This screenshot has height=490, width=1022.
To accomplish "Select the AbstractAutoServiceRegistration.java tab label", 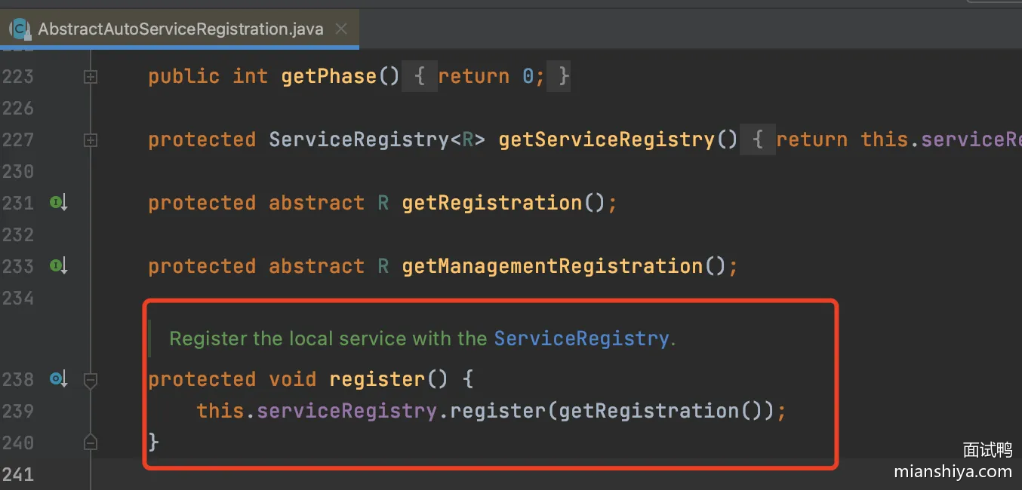I will click(180, 29).
